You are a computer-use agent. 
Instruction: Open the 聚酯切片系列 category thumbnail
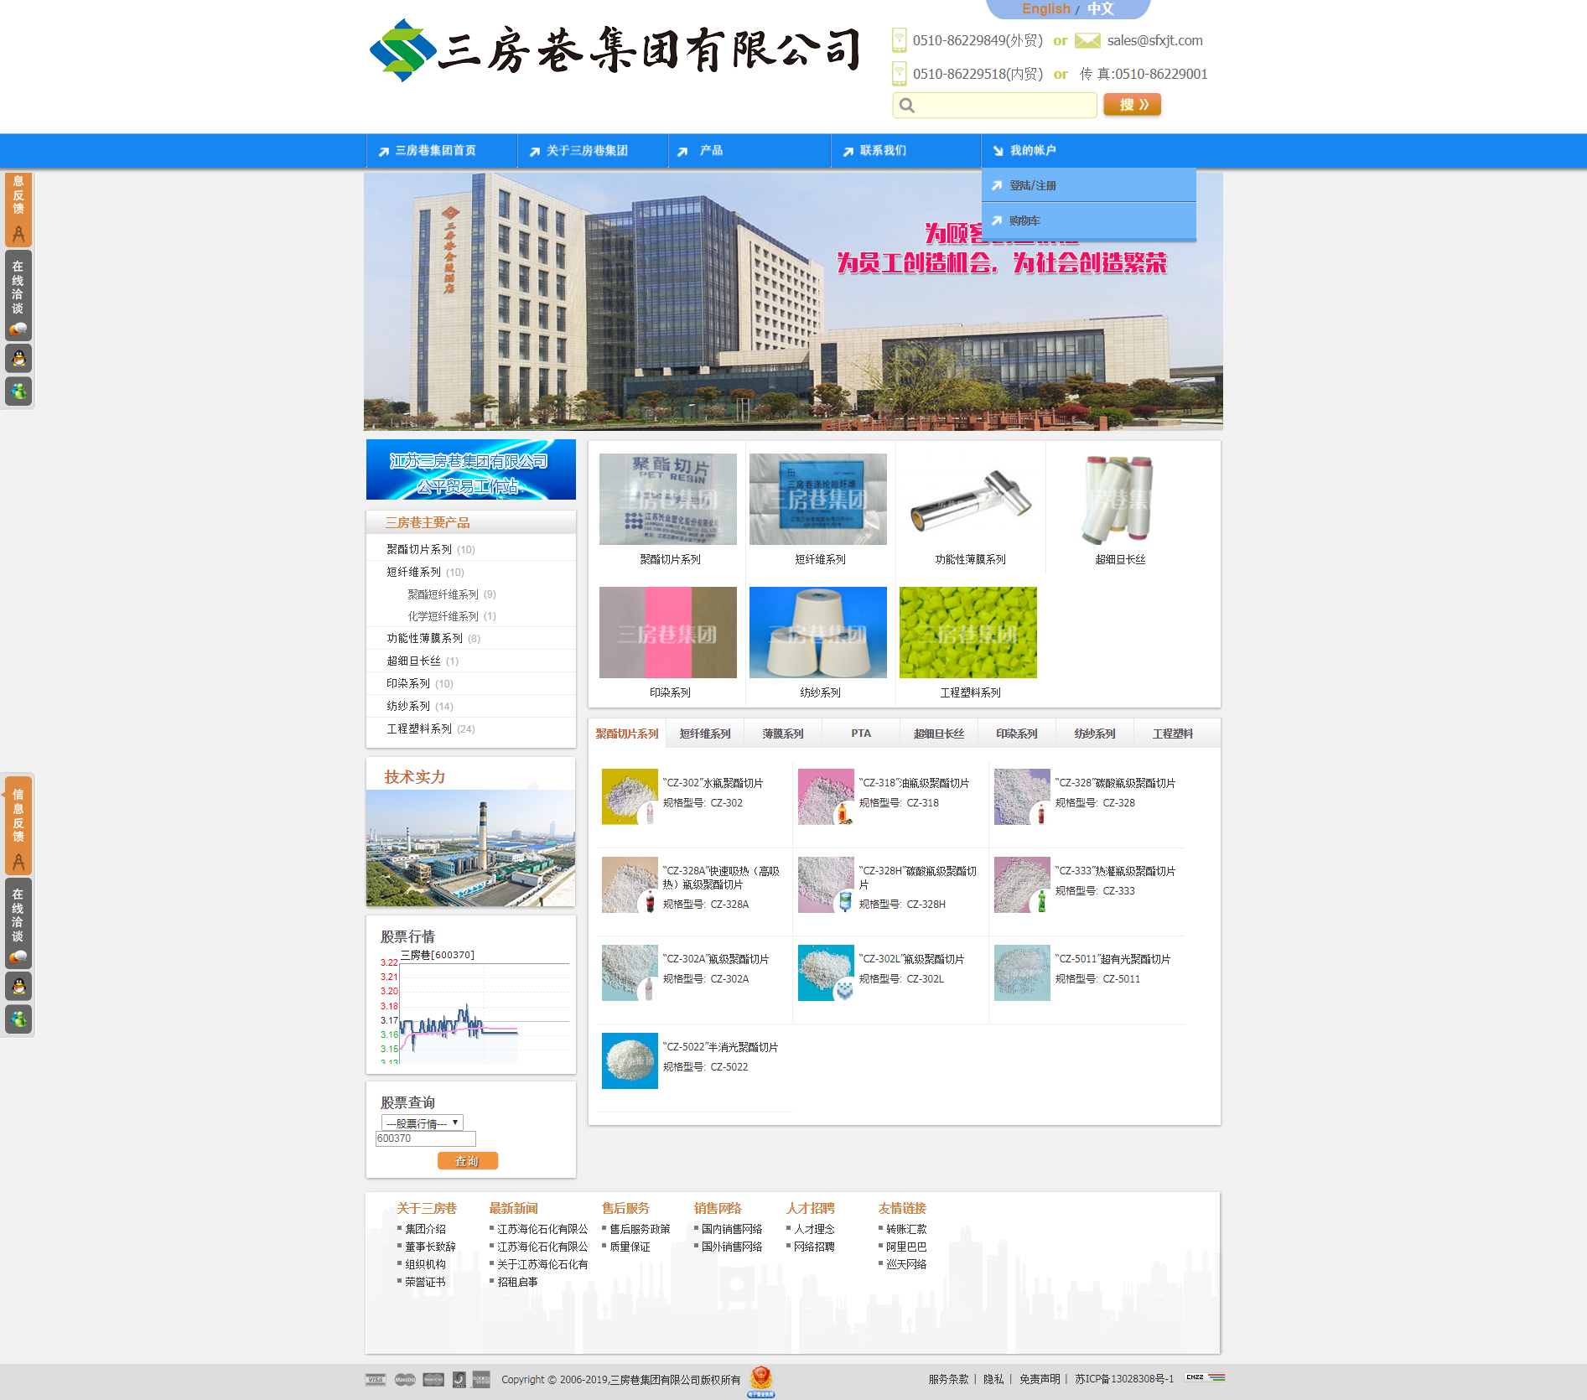click(668, 499)
